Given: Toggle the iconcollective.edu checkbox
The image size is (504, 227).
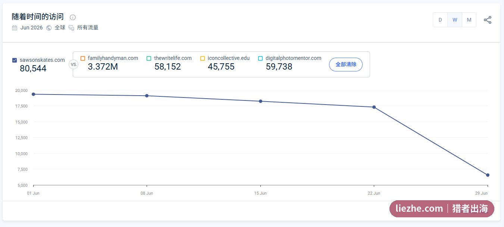Looking at the screenshot, I should tap(203, 58).
